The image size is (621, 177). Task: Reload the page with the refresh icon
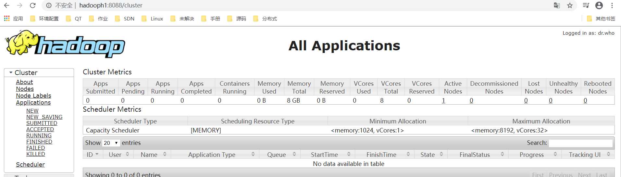(32, 6)
